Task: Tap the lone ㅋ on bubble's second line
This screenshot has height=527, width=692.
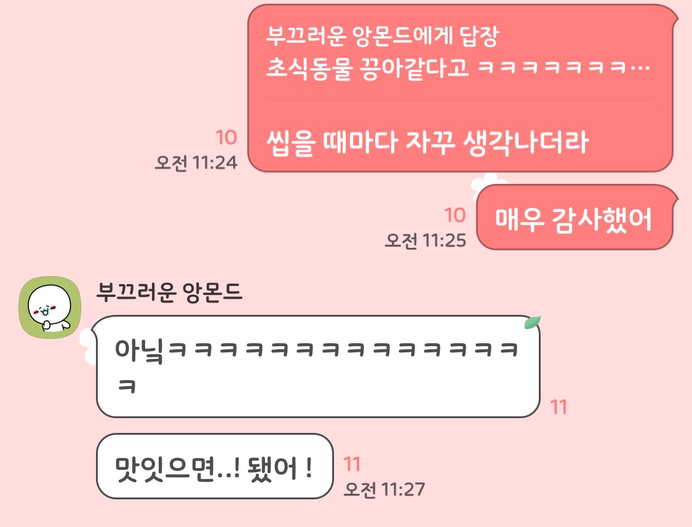Action: pos(127,386)
